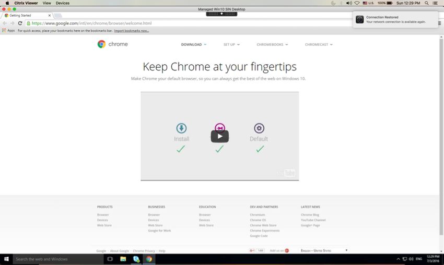Open the Apps grid in bookmarks bar
Screen dimensions: 444x265
[x=8, y=31]
